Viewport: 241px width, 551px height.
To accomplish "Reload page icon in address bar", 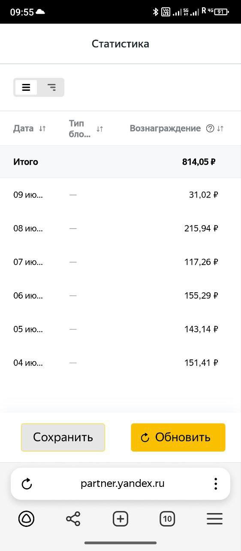I will [27, 484].
